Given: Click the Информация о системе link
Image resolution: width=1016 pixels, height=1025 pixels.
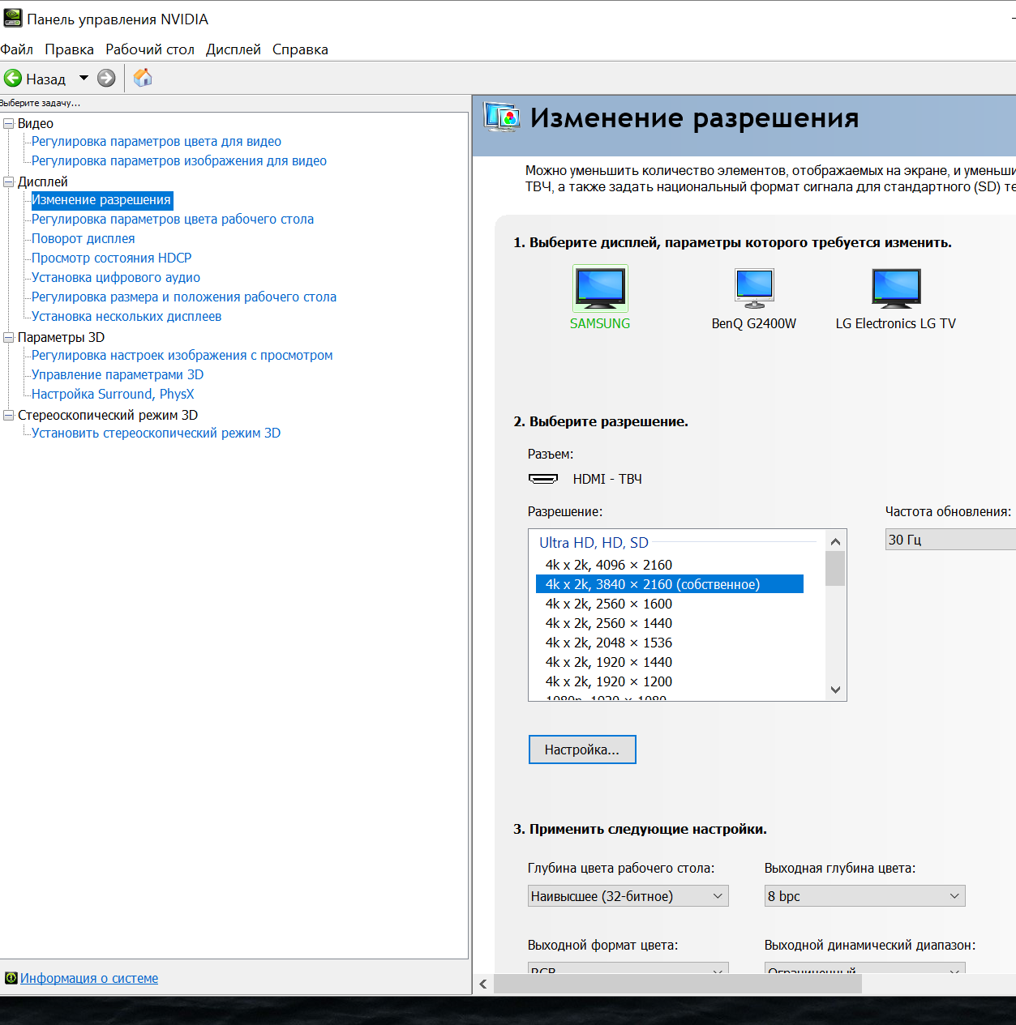Looking at the screenshot, I should tap(89, 978).
